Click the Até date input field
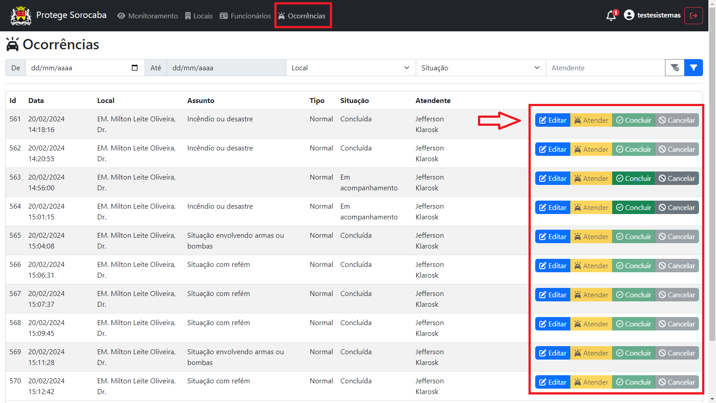 tap(226, 68)
